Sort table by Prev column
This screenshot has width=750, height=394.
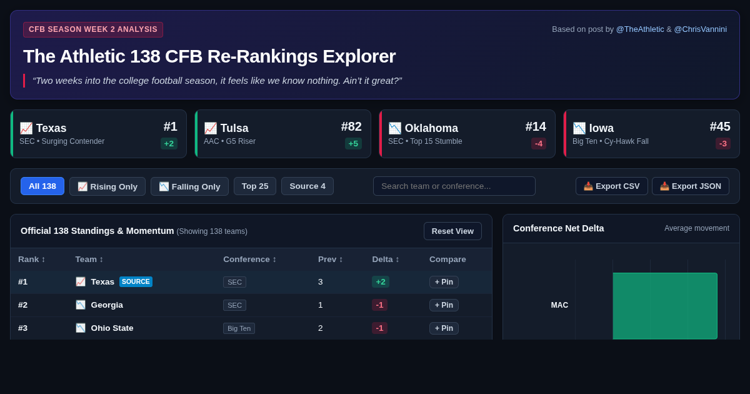331,259
